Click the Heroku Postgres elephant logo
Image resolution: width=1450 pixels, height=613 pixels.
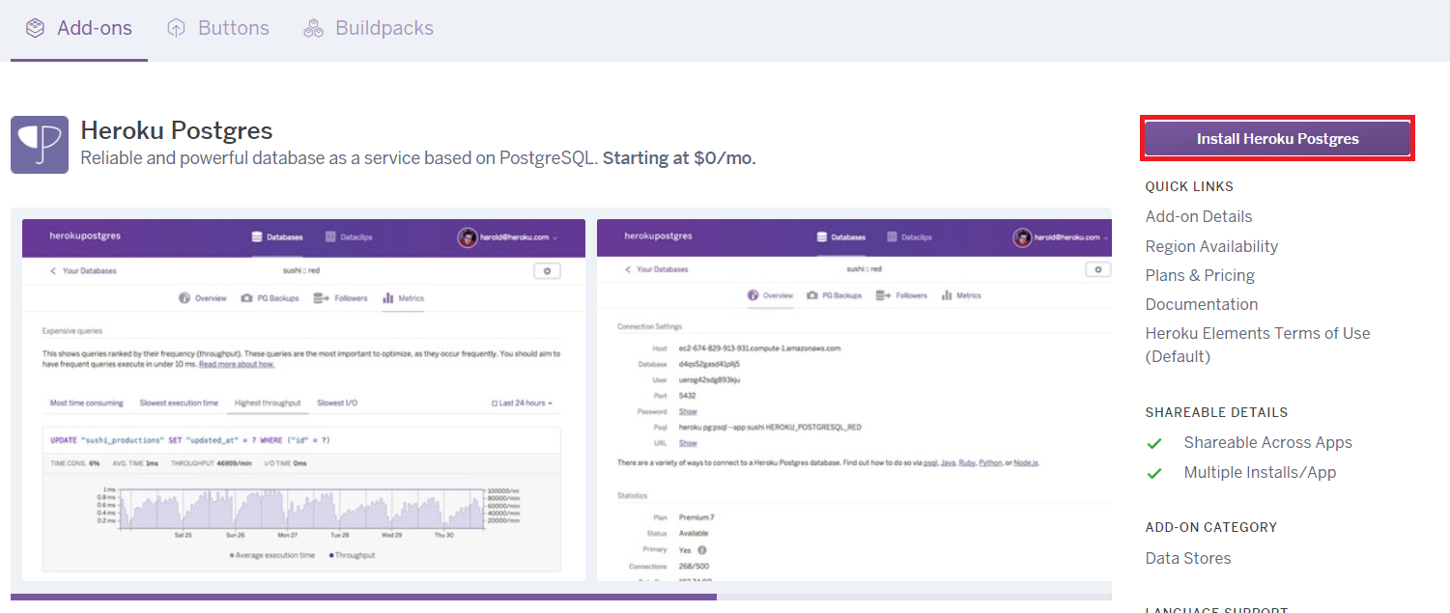(x=40, y=145)
